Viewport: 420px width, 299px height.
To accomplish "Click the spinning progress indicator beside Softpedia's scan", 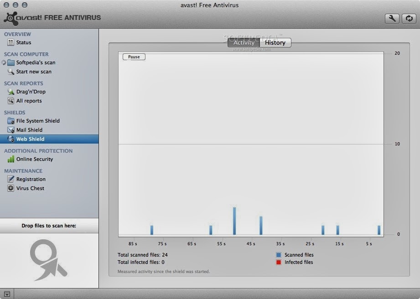I will tap(4, 62).
